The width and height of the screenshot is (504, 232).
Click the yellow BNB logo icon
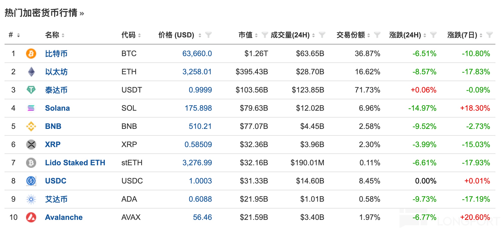(31, 126)
